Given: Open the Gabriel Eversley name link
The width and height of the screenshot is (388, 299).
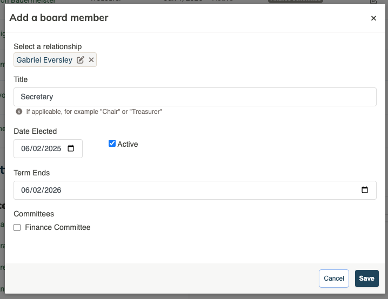Looking at the screenshot, I should click(44, 60).
